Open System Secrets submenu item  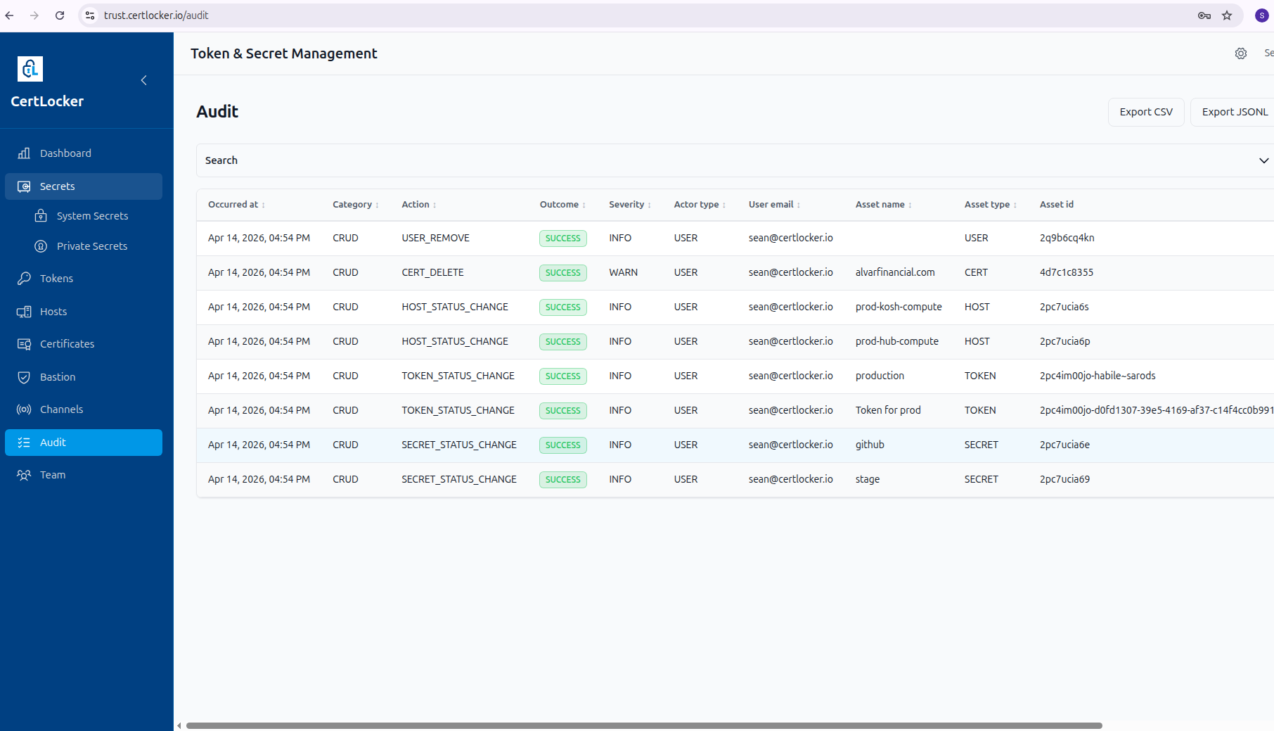92,216
